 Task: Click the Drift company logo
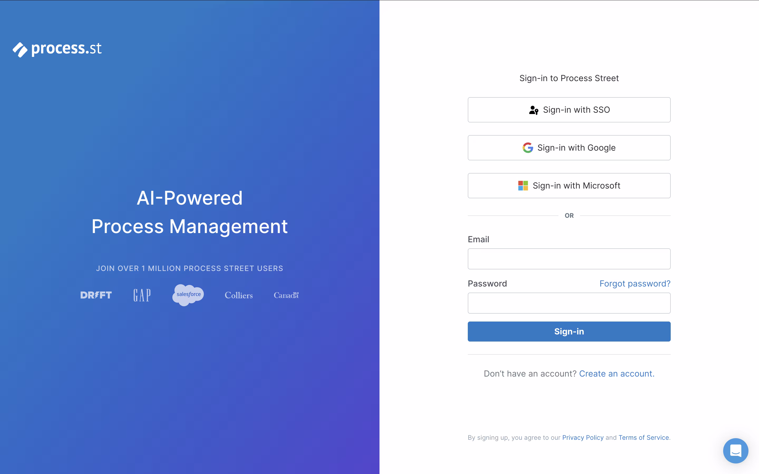(96, 295)
